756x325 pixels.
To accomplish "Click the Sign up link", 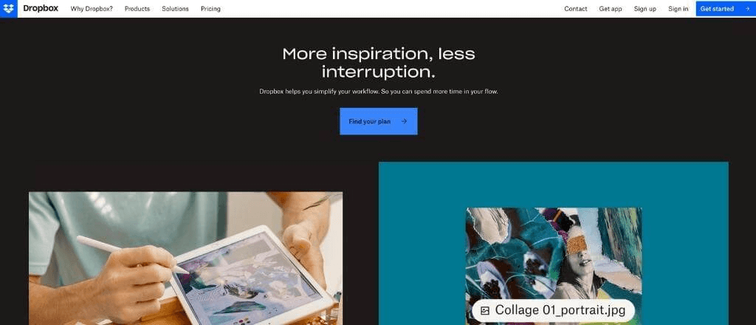I will (x=645, y=9).
